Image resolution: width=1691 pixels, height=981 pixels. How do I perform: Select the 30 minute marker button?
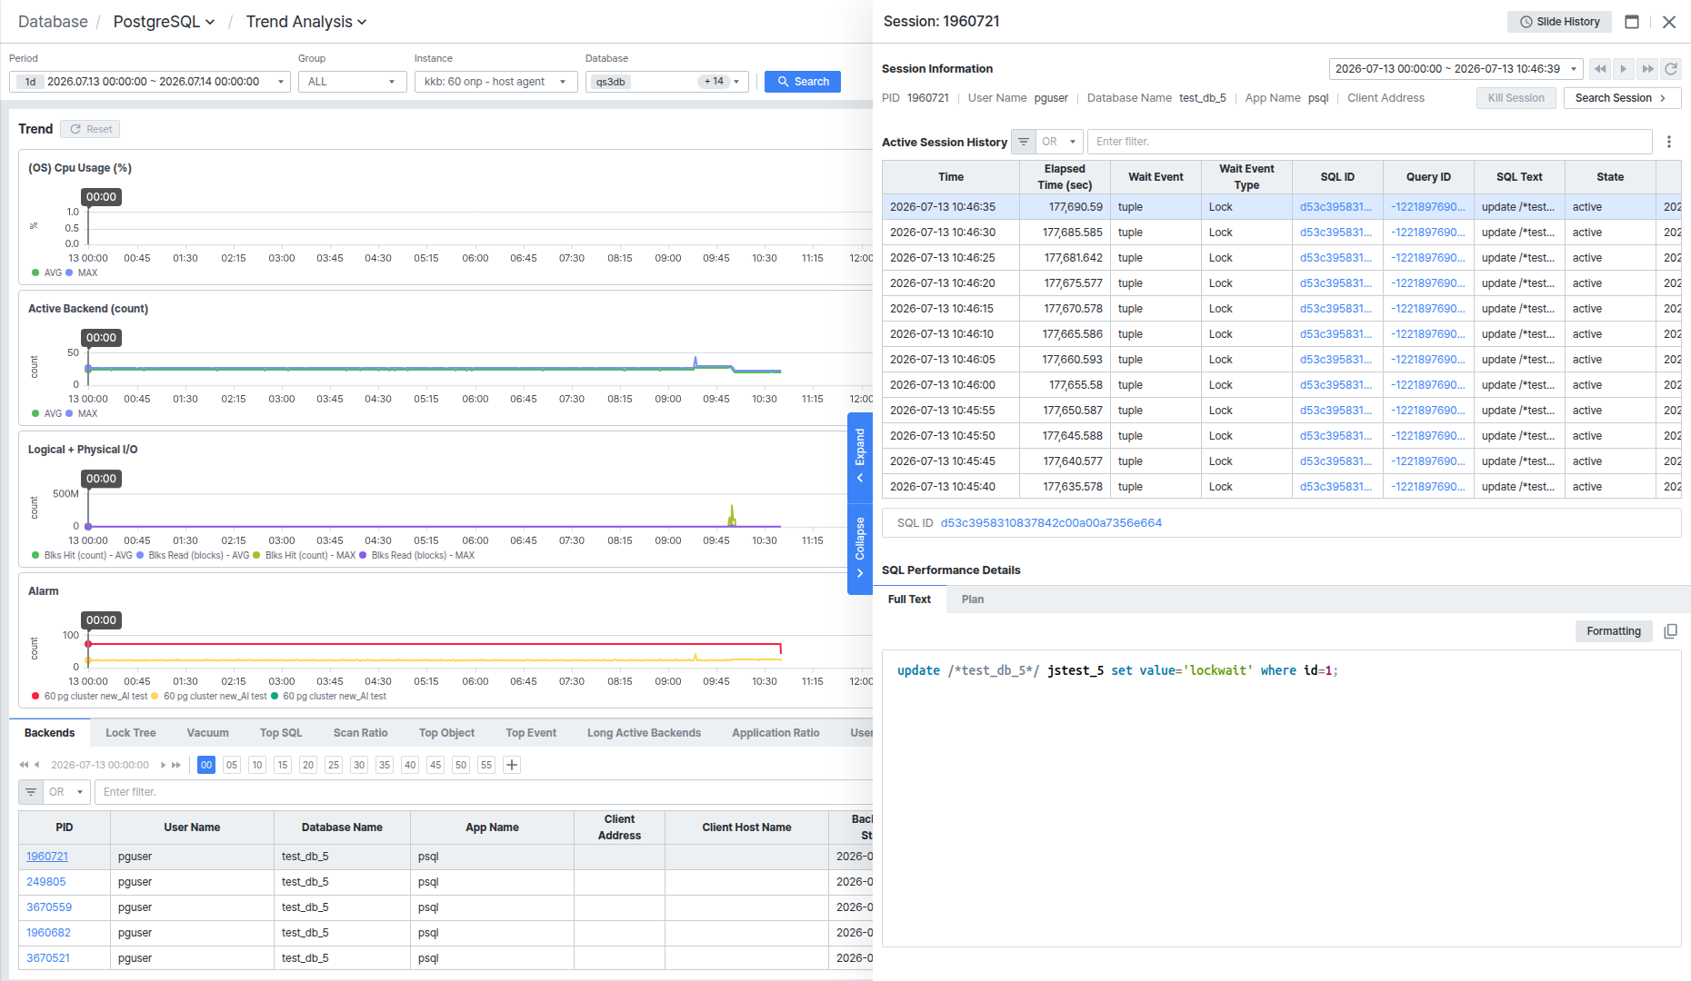click(x=359, y=765)
